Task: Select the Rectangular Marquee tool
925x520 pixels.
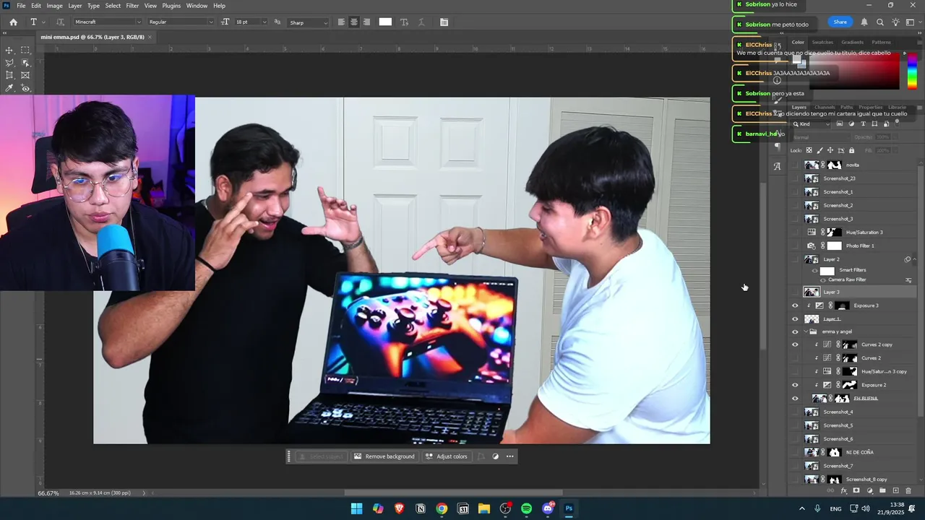Action: coord(25,51)
